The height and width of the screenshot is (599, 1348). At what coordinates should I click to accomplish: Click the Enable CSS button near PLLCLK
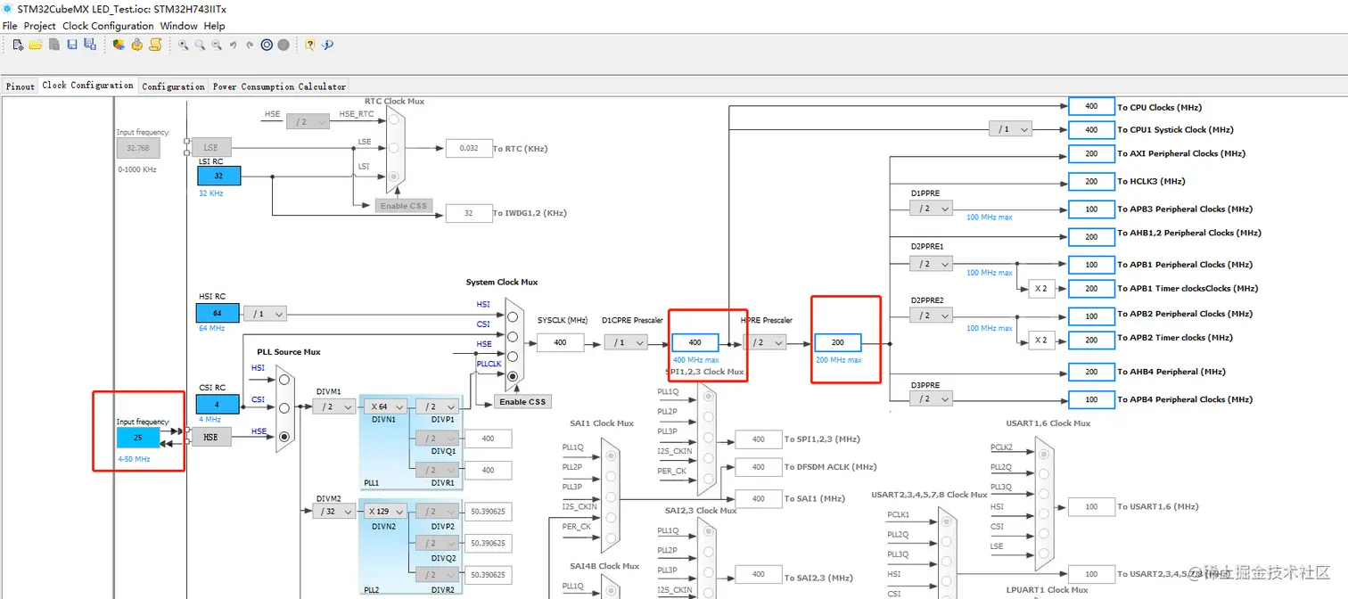coord(522,402)
